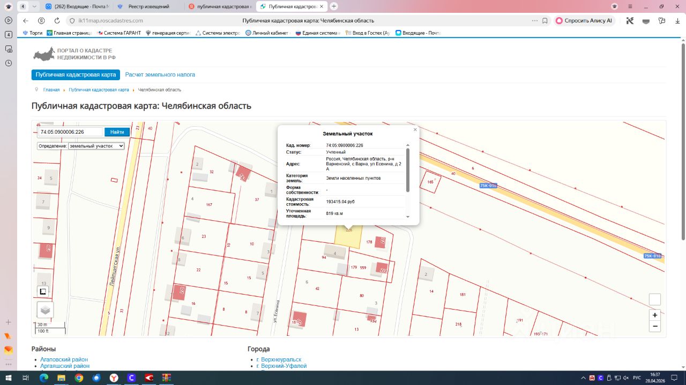This screenshot has height=385, width=686.
Task: Expand the tab group dropdown arrow
Action: click(x=34, y=6)
